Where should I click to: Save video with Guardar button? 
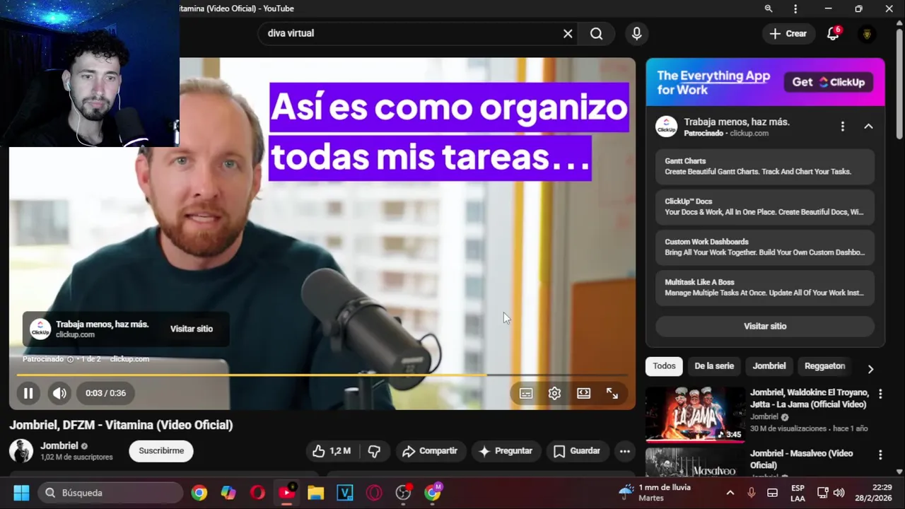click(x=577, y=451)
